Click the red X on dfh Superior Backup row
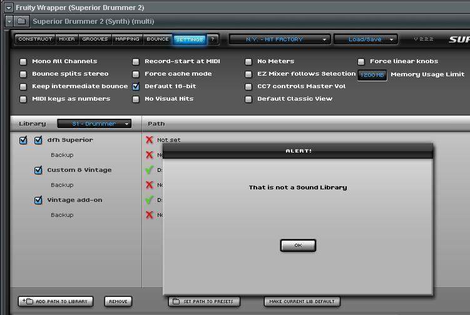The height and width of the screenshot is (315, 470). pos(150,154)
